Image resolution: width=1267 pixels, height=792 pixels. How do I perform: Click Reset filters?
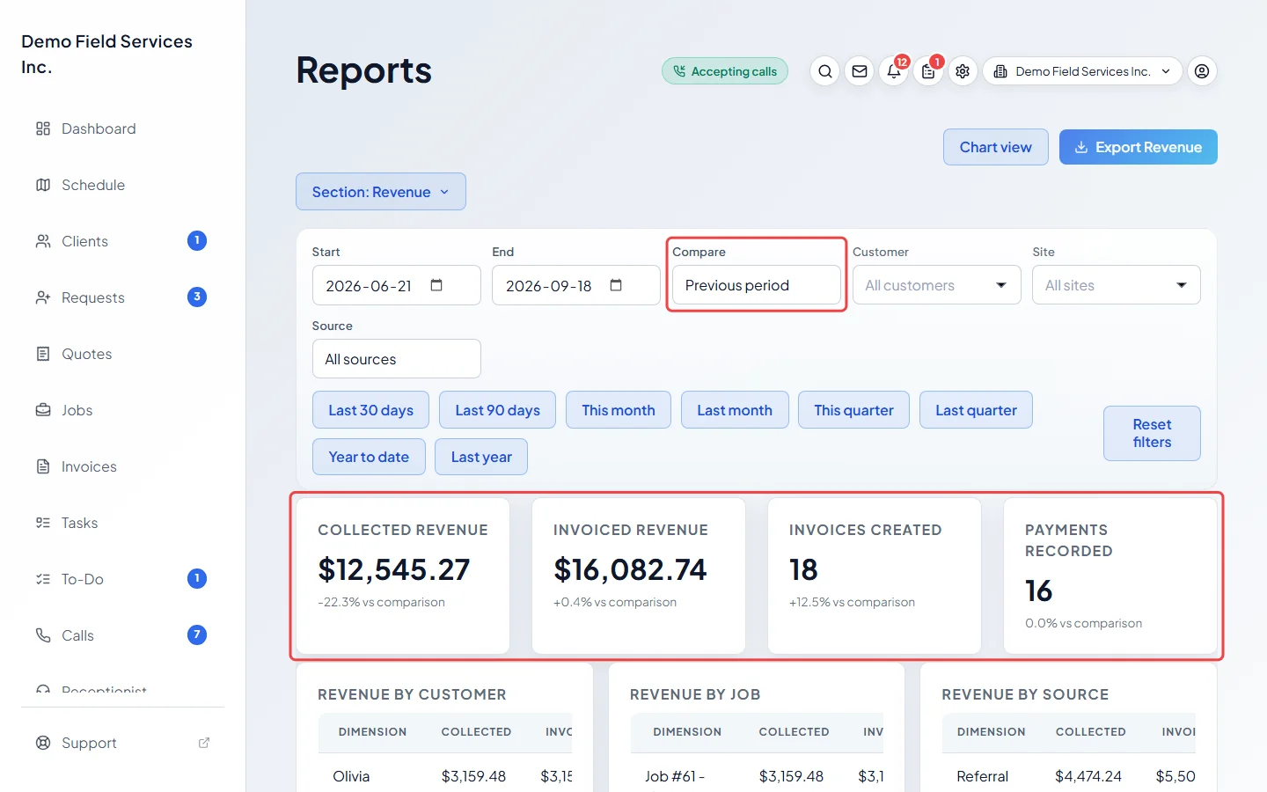[x=1152, y=433]
